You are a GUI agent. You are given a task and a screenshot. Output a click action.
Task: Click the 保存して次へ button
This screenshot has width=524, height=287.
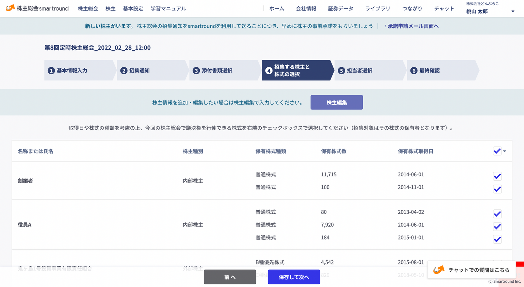(x=294, y=277)
